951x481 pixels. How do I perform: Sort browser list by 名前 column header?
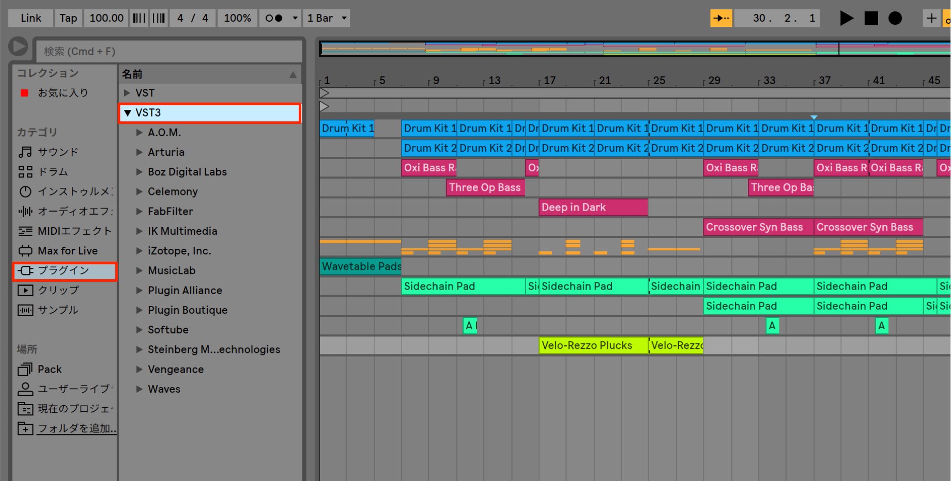210,74
